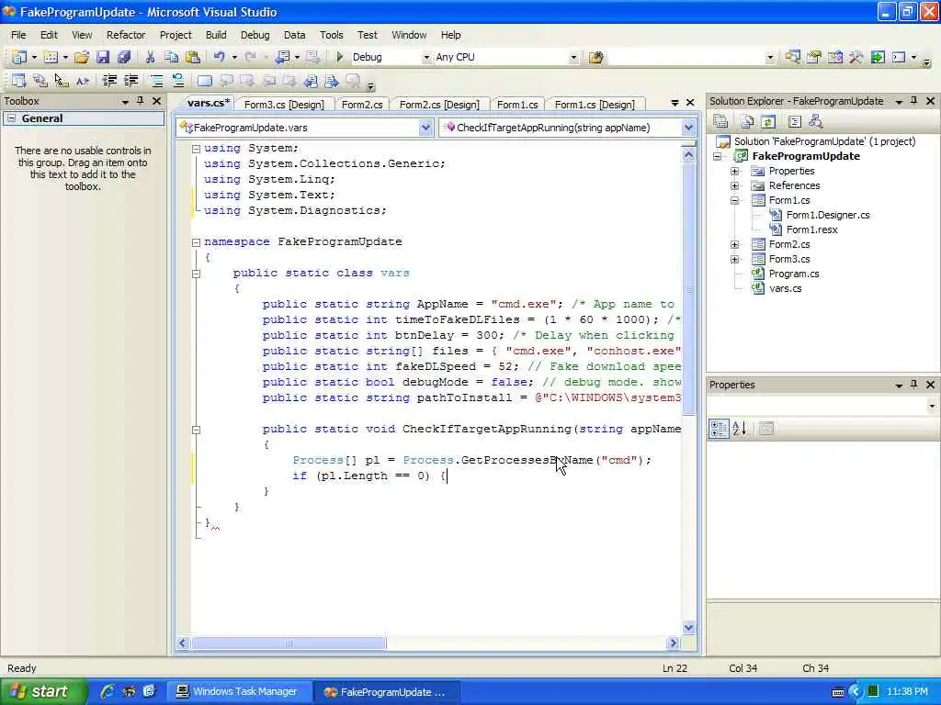Expand the Properties node in Solution Explorer
The height and width of the screenshot is (705, 941).
[x=734, y=171]
